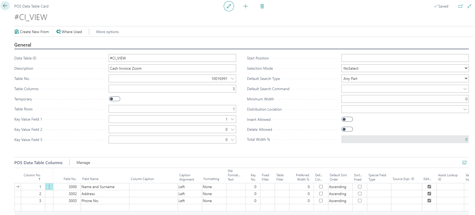Enable the Delete Allowed switch

pos(347,129)
